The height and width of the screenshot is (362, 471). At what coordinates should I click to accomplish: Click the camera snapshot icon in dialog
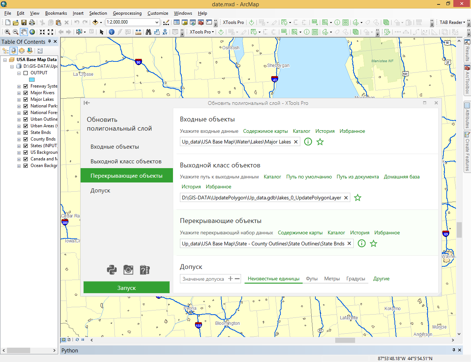(128, 270)
